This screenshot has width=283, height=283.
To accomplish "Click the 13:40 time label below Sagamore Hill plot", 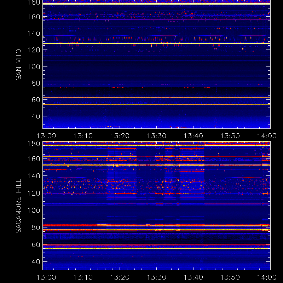I will click(x=193, y=277).
